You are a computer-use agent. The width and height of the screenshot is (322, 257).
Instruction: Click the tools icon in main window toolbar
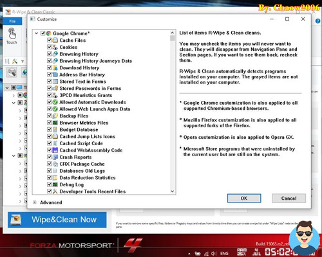point(15,62)
